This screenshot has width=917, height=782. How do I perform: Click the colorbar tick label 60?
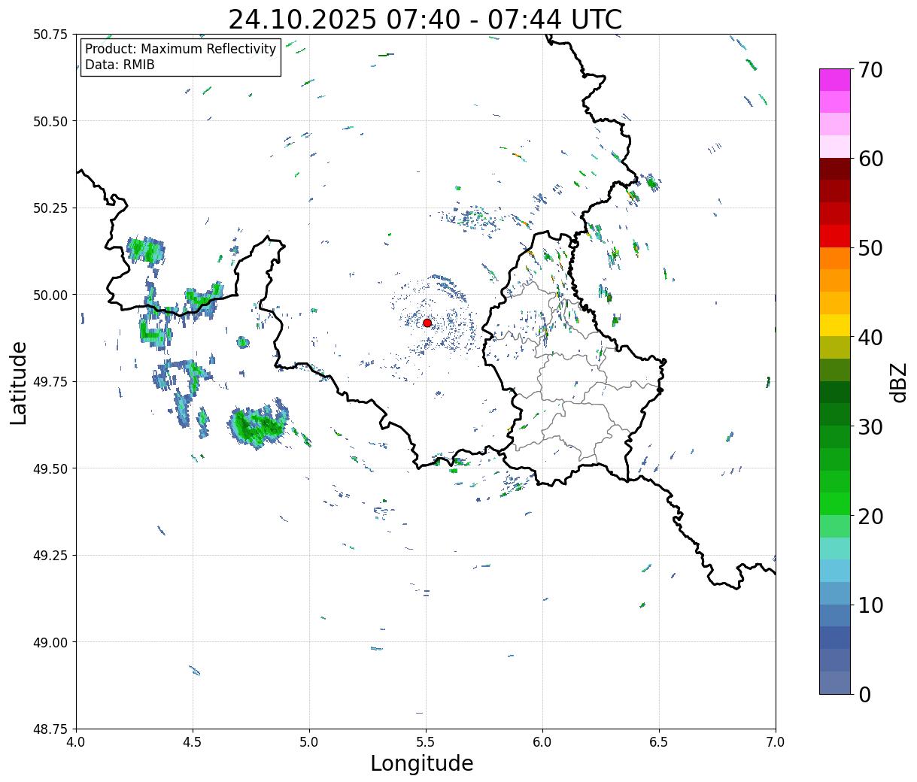[x=870, y=159]
